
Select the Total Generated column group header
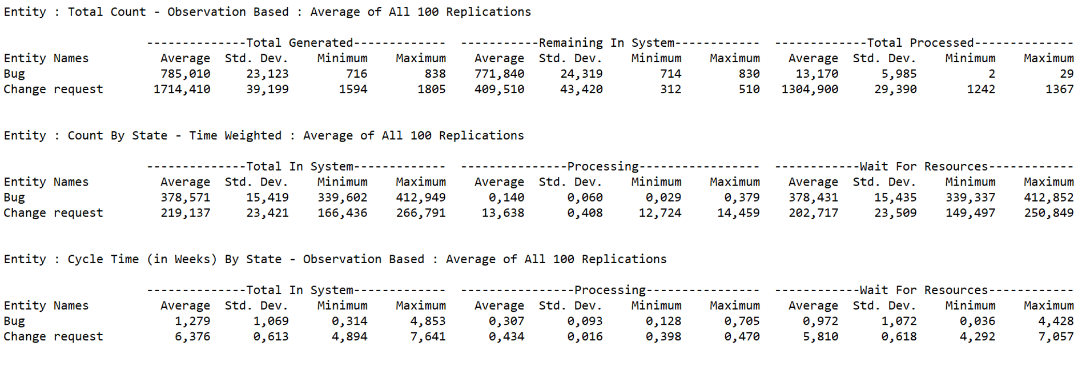pyautogui.click(x=299, y=43)
